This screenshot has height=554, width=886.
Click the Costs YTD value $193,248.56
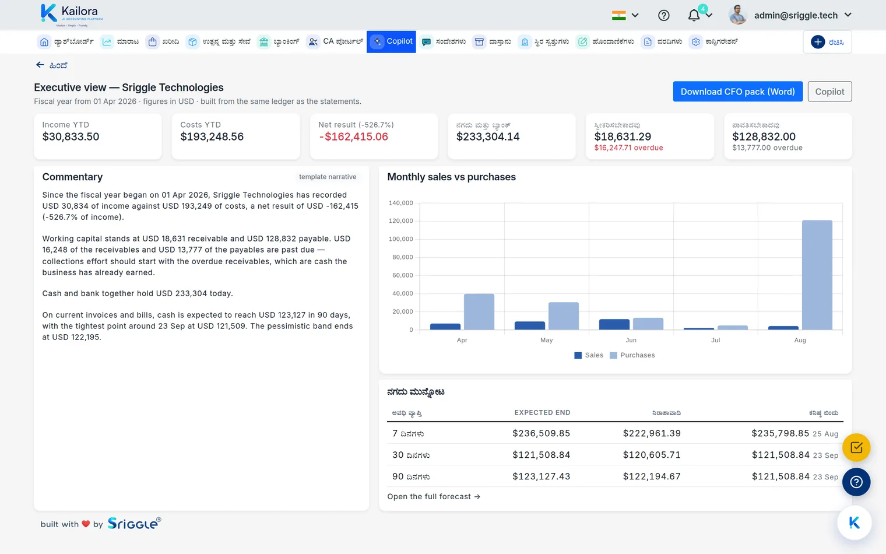[212, 137]
